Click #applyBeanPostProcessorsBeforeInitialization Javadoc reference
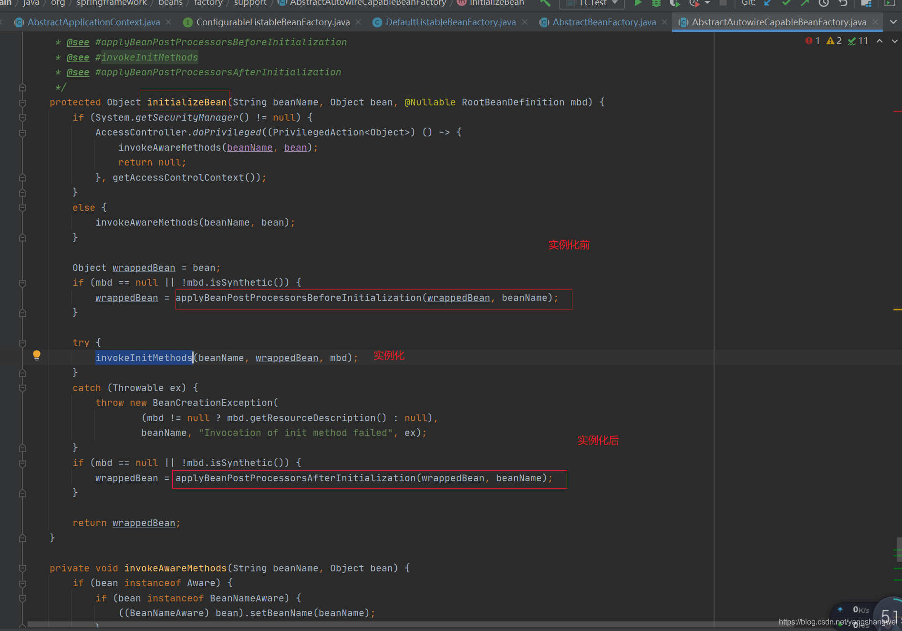 tap(221, 42)
